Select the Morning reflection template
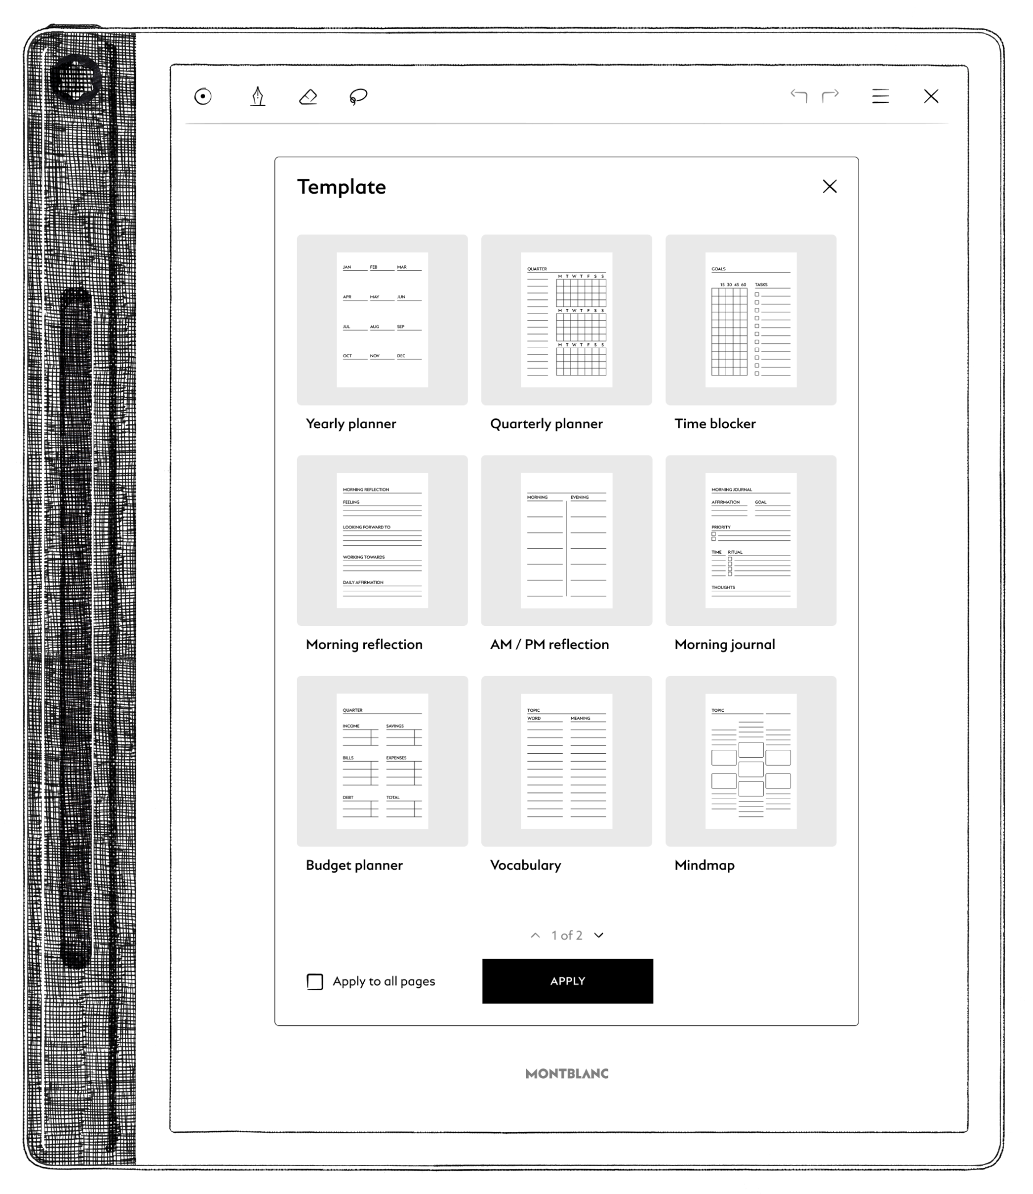1033x1194 pixels. (382, 541)
